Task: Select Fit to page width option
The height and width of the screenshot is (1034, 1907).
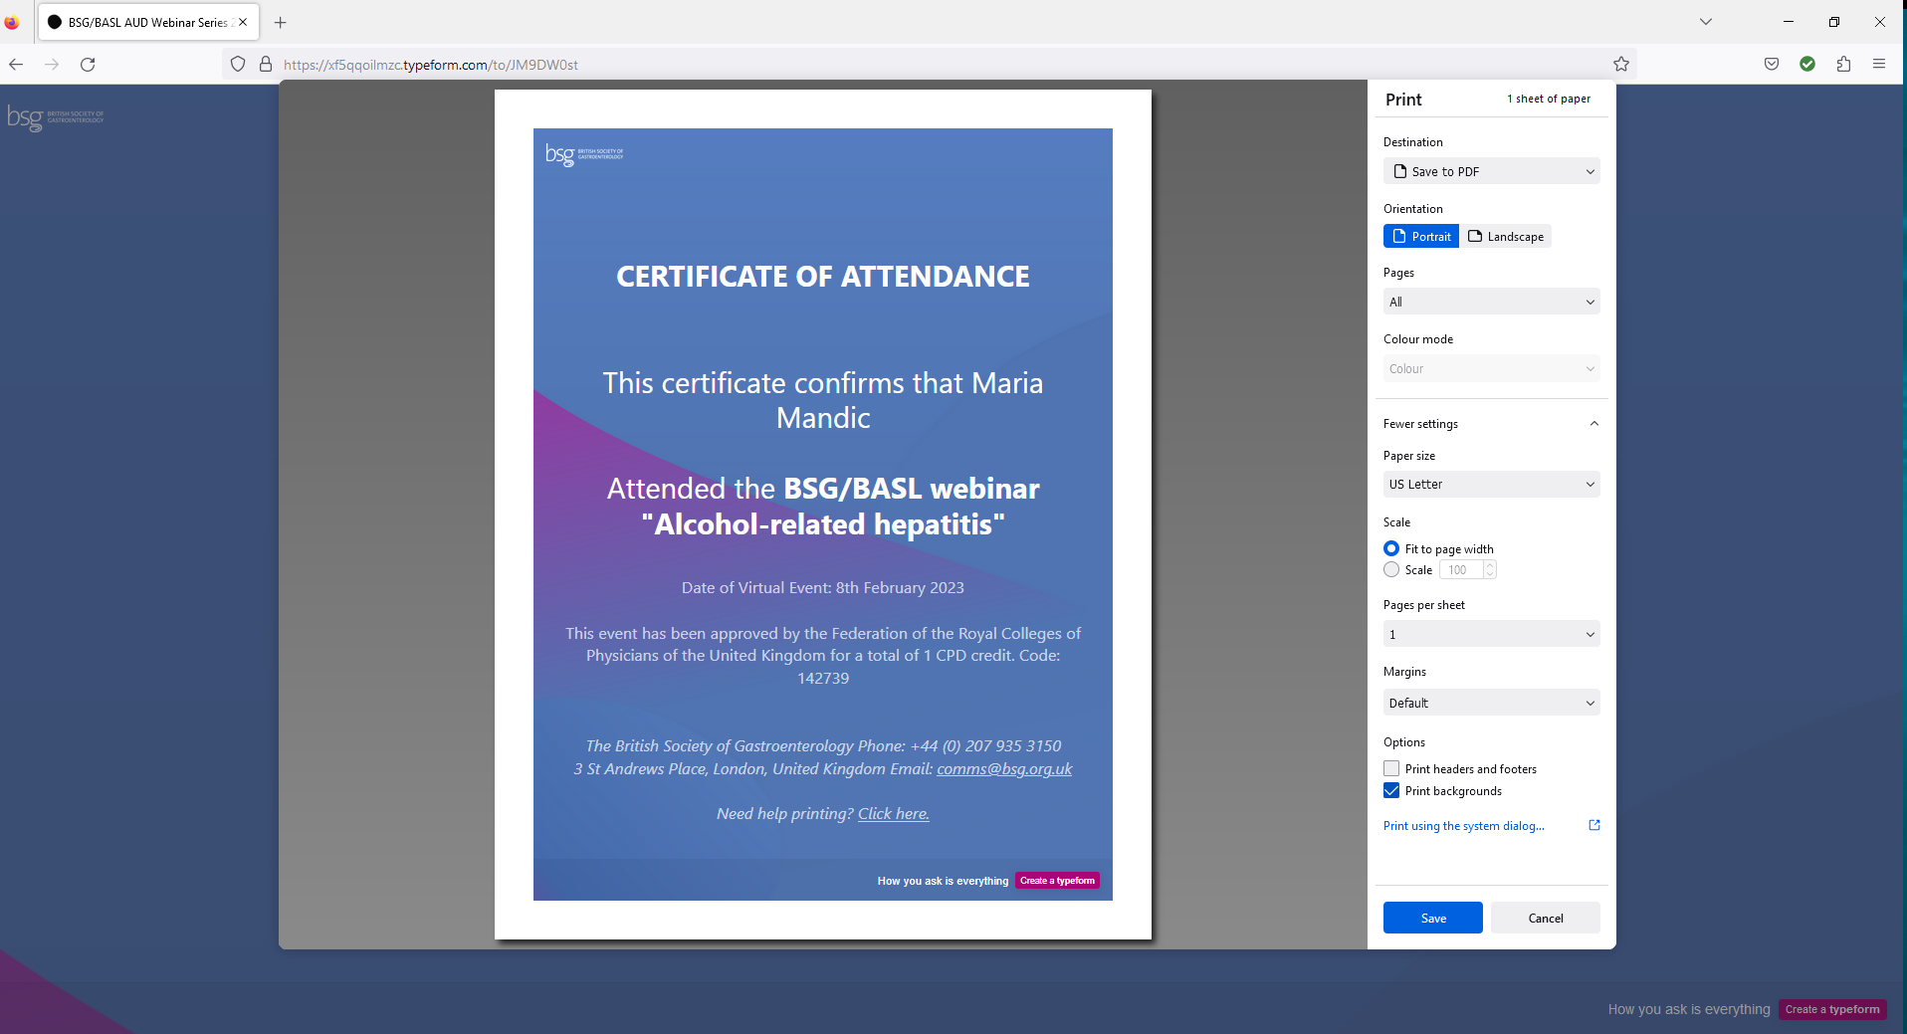Action: pyautogui.click(x=1391, y=548)
